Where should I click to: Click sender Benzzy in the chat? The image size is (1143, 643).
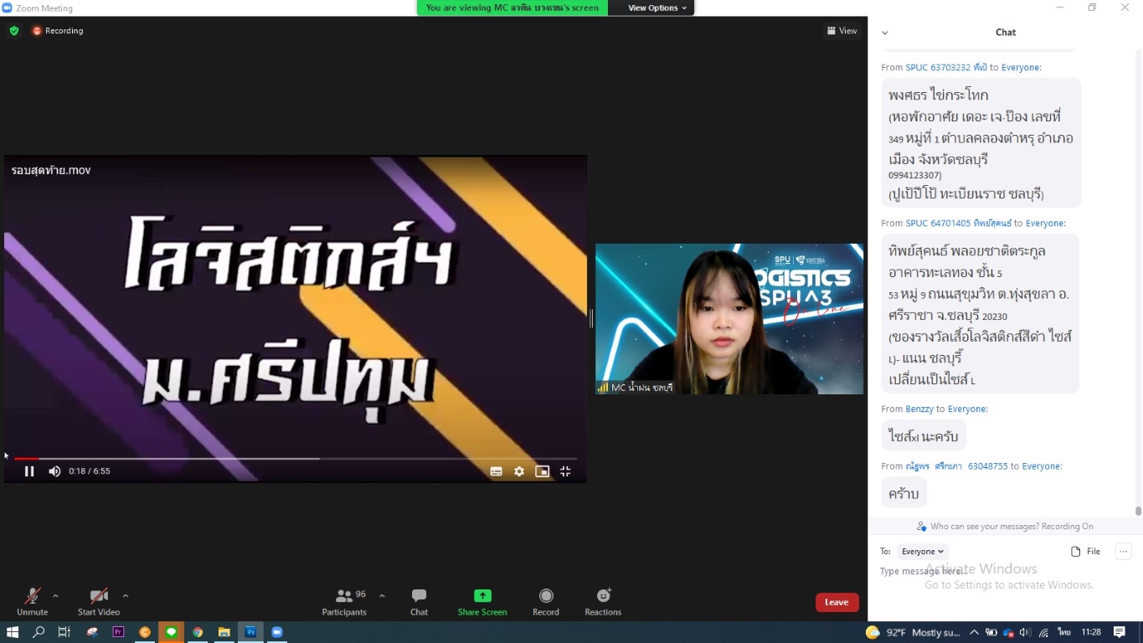919,409
